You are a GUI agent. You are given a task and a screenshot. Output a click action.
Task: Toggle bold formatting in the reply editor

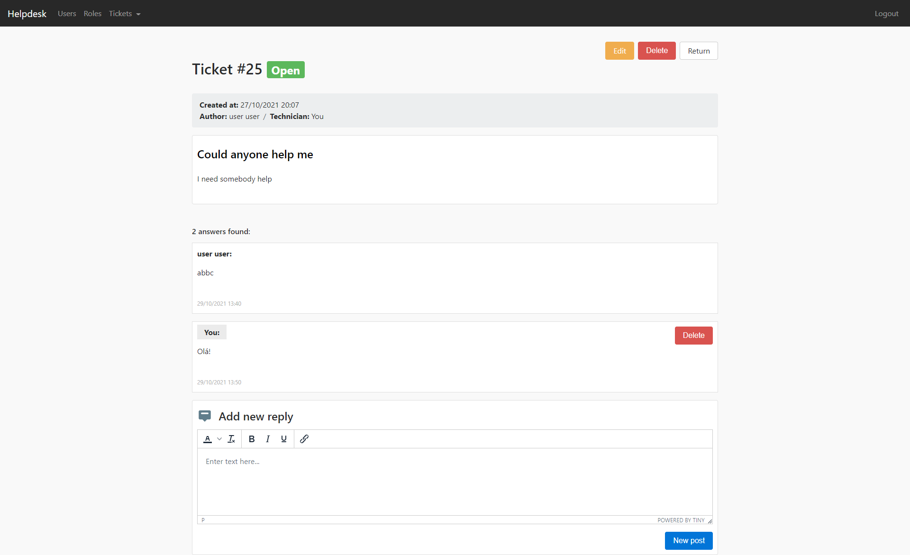pyautogui.click(x=252, y=439)
